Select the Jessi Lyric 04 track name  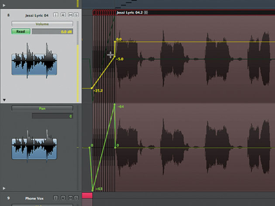pyautogui.click(x=37, y=15)
